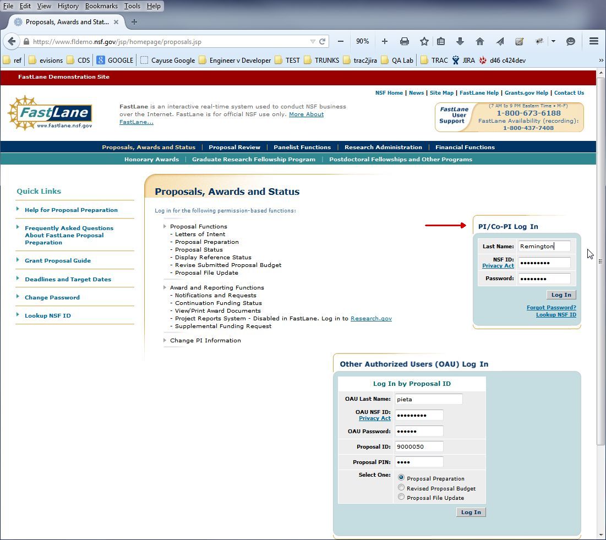Click the FastLane logo

click(50, 113)
